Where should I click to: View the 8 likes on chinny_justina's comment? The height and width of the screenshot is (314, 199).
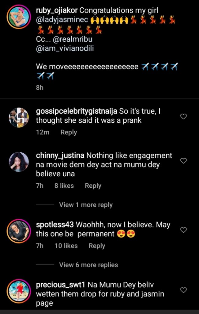pyautogui.click(x=64, y=186)
